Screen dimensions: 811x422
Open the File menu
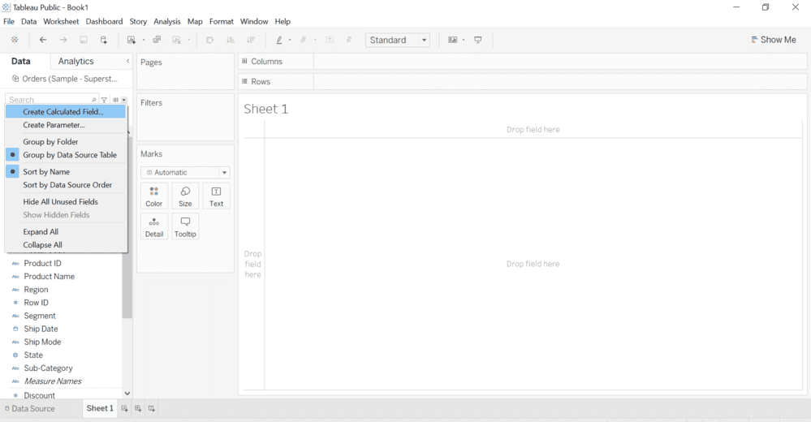click(x=9, y=21)
